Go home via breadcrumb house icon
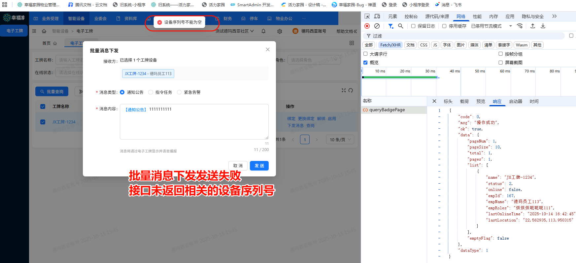This screenshot has width=576, height=263. [x=44, y=31]
